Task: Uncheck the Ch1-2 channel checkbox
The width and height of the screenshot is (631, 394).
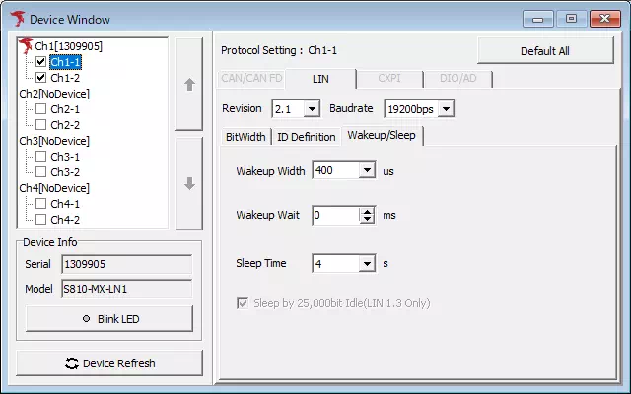Action: point(40,77)
